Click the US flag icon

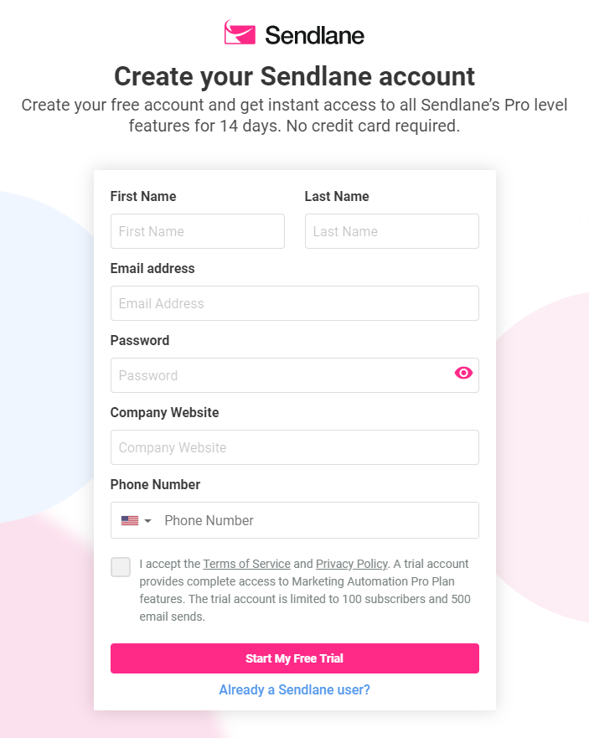point(130,521)
